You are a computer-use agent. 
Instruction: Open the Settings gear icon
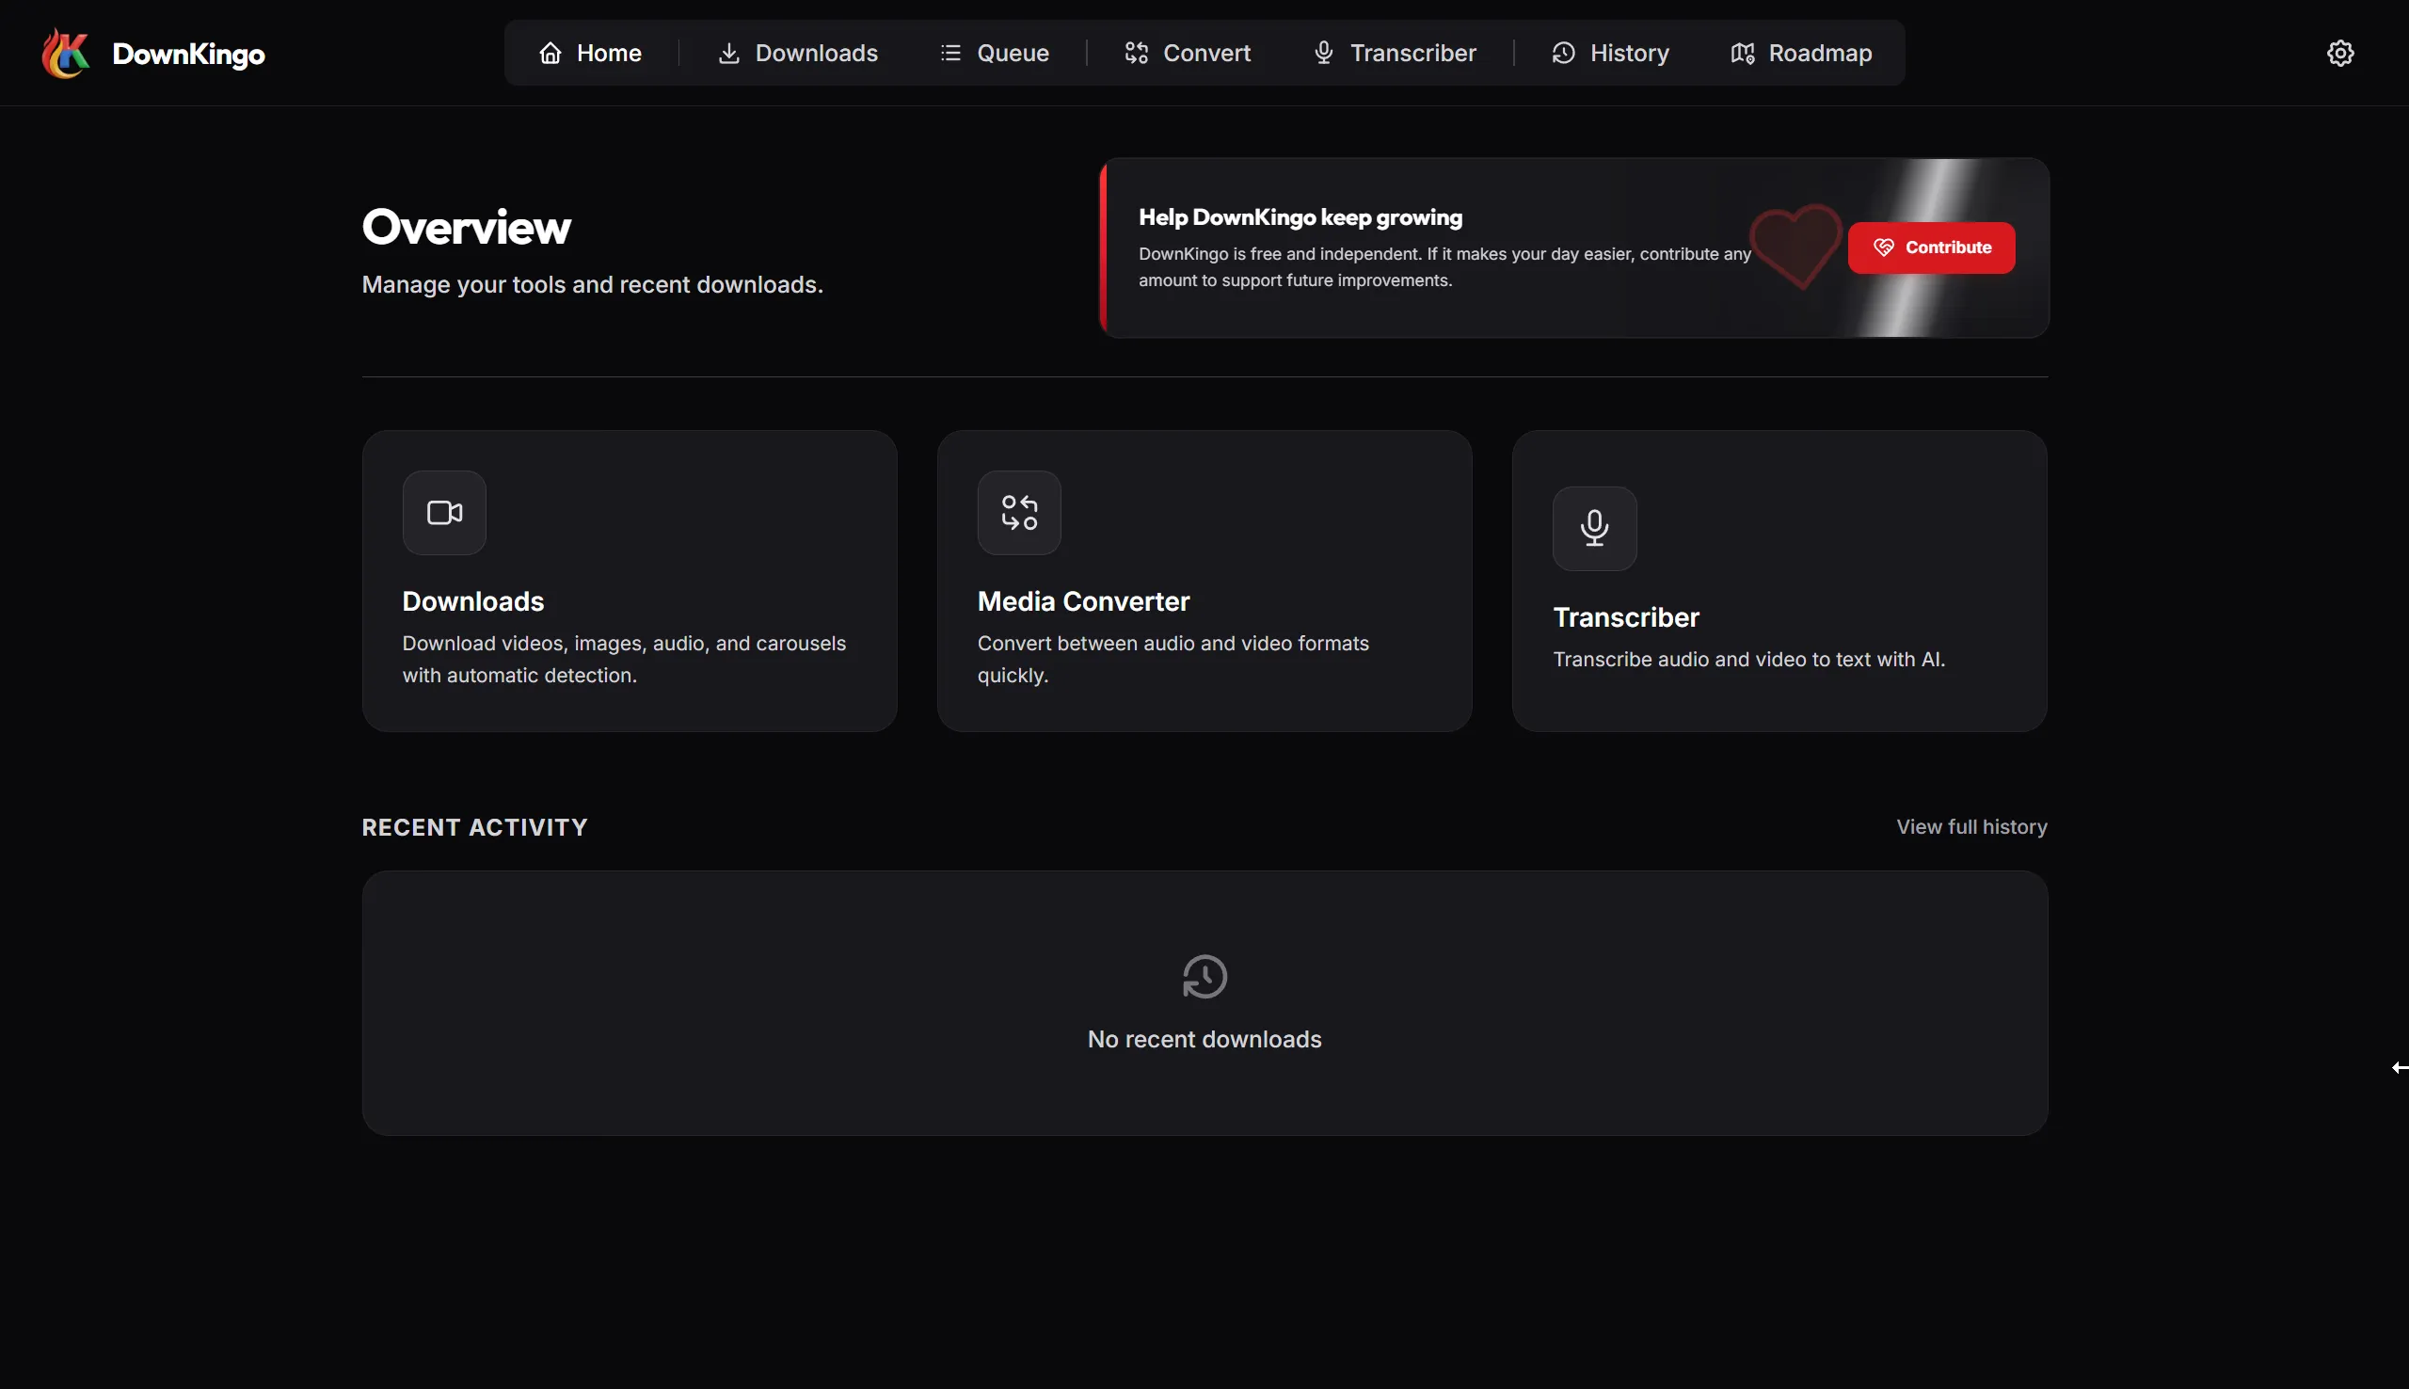[x=2340, y=53]
